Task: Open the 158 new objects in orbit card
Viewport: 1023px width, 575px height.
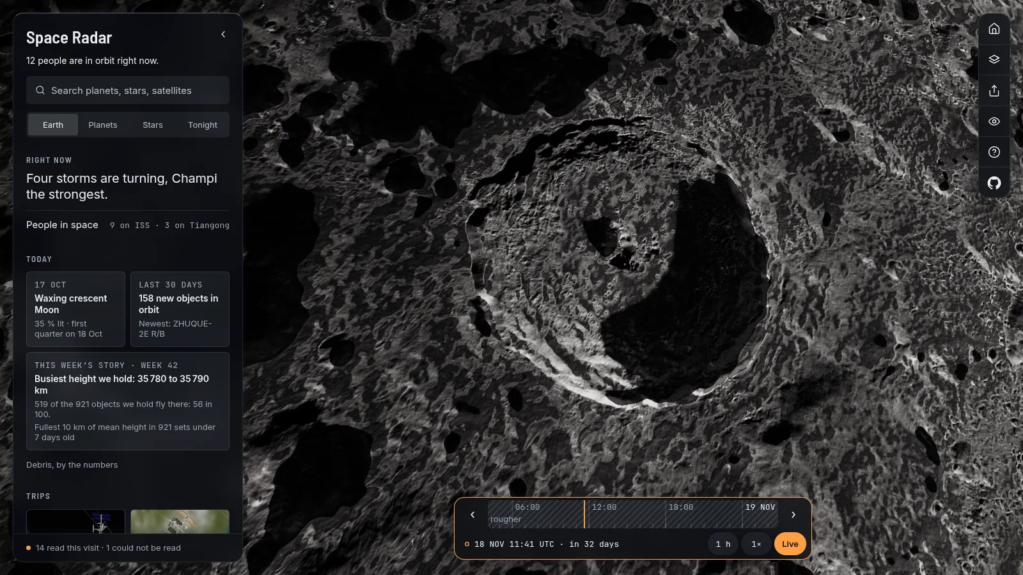Action: [x=180, y=309]
